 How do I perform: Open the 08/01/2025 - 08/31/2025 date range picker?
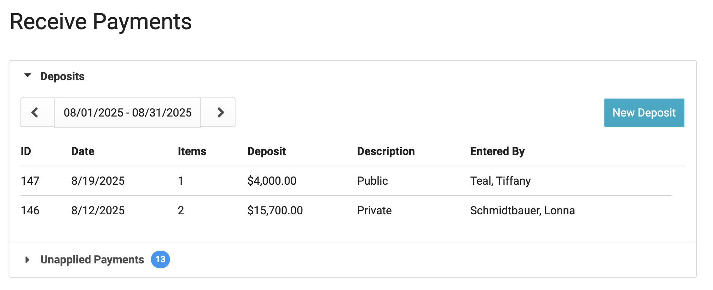click(127, 113)
